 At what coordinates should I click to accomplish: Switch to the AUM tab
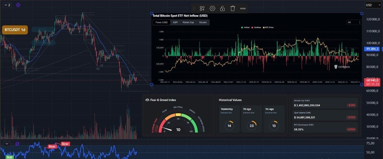pos(175,22)
